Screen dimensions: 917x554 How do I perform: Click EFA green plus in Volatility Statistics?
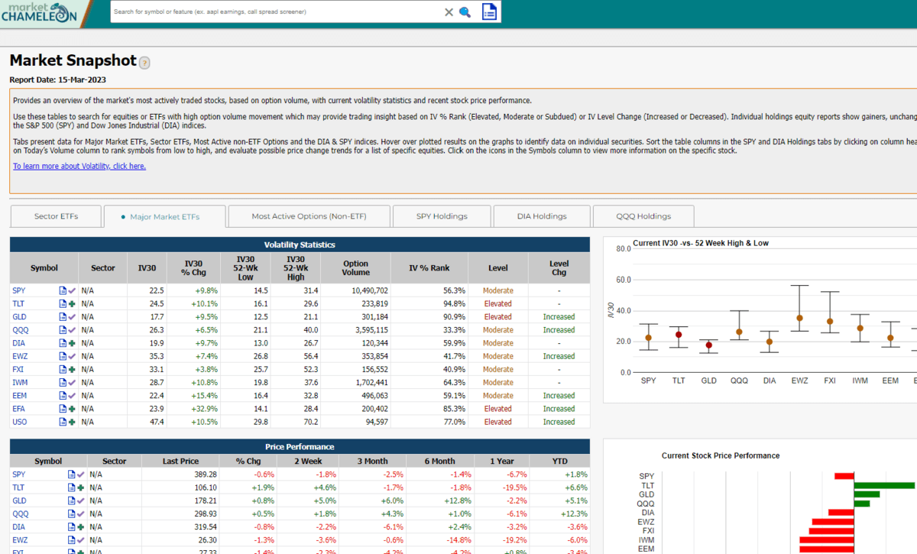[72, 409]
